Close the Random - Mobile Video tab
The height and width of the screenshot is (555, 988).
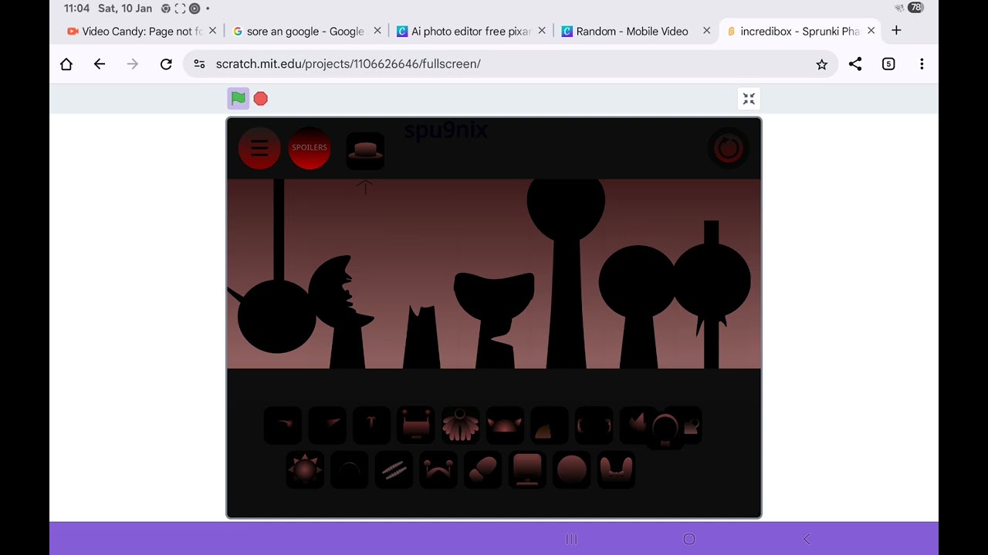click(x=706, y=31)
